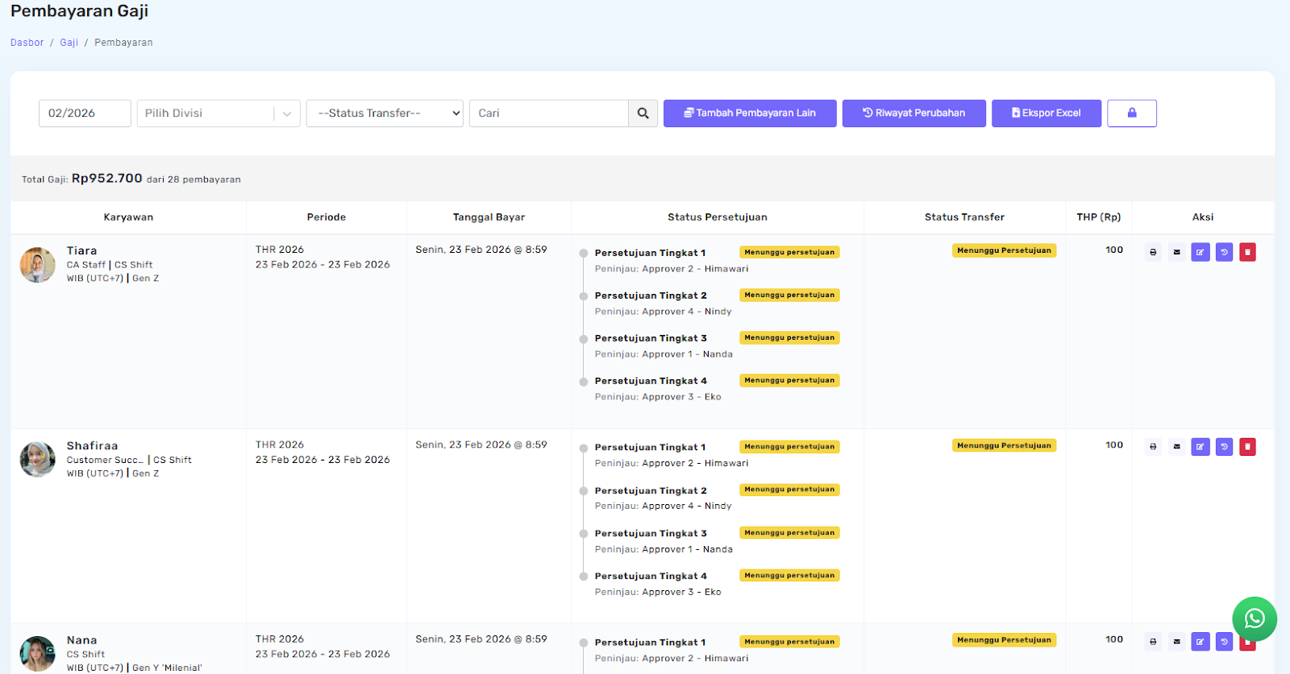Focus the Cari search field
This screenshot has width=1290, height=674.
[548, 114]
